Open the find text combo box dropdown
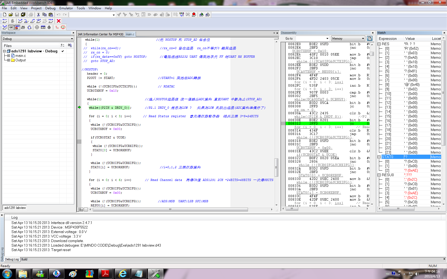This screenshot has height=279, width=447. 114,15
